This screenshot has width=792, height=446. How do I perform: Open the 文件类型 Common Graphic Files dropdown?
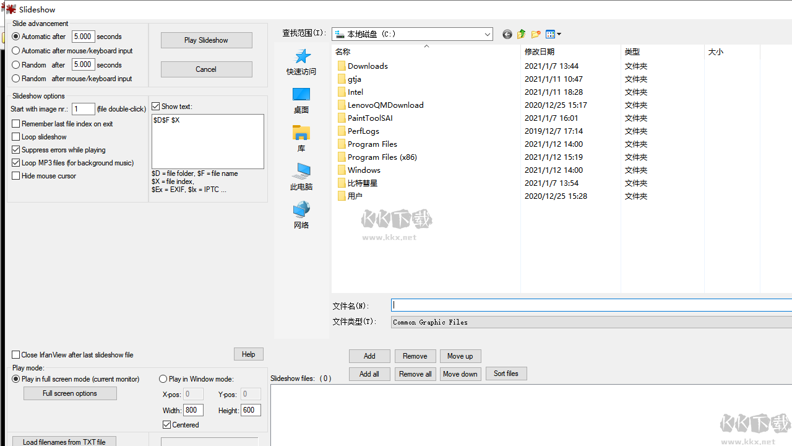(x=592, y=322)
